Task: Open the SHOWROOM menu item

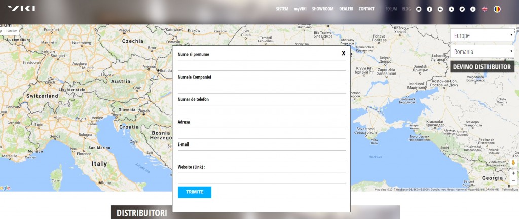Action: point(322,9)
